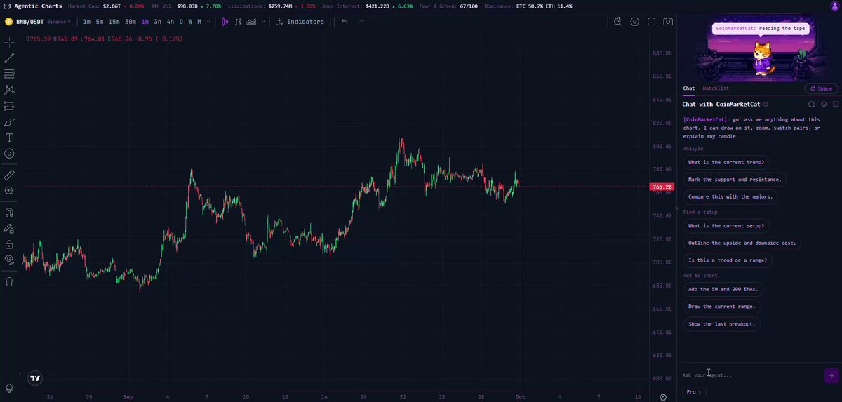The image size is (842, 402).
Task: Switch to the 15m timeframe
Action: pos(114,22)
